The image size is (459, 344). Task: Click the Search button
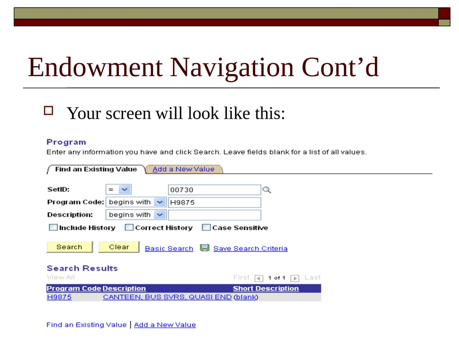point(69,247)
